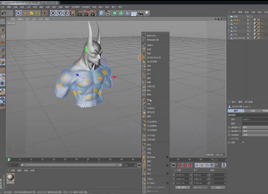
Task: Click the Enable Snap magnet icon
Action: (x=2, y=91)
